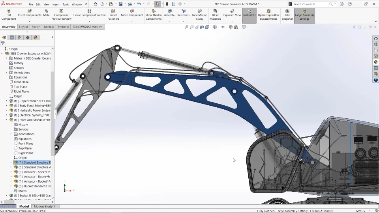Click the Smart Fasteners icon
This screenshot has width=379, height=213.
tap(113, 11)
